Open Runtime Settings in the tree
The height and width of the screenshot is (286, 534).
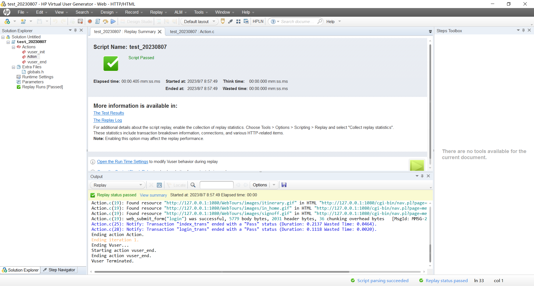[38, 77]
